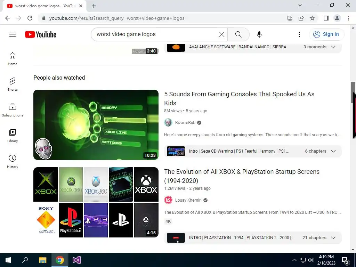Open Windows taskbar search

tap(25, 260)
